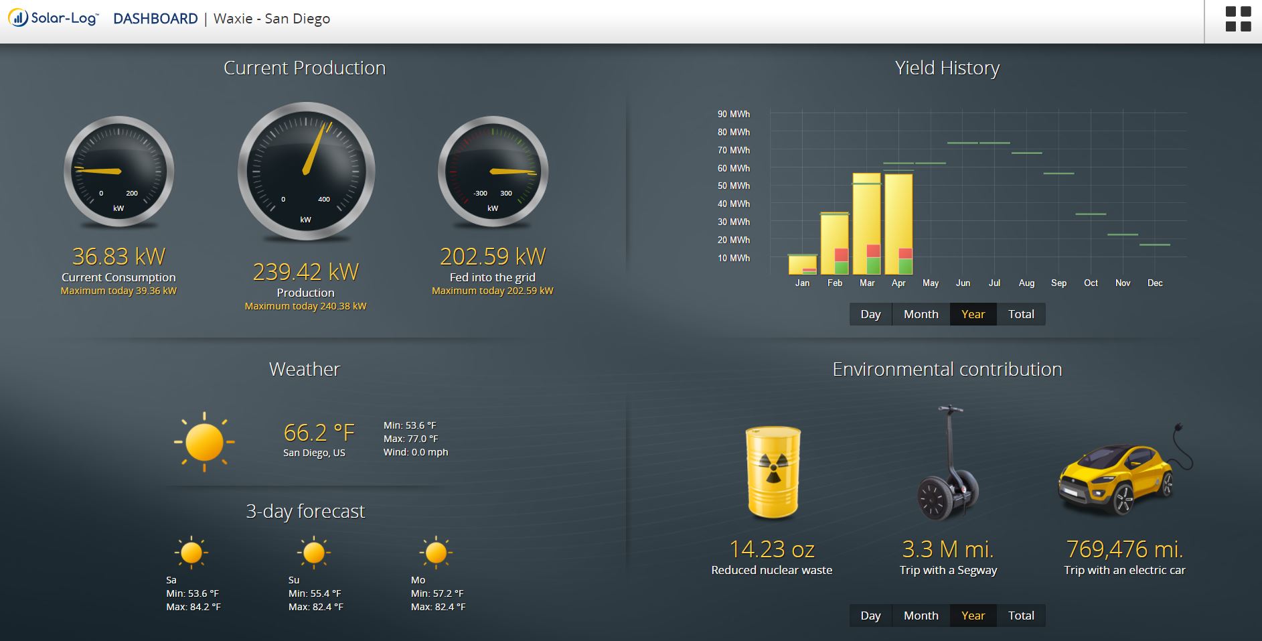The width and height of the screenshot is (1262, 641).
Task: Show Total in Yield History
Action: [1021, 314]
